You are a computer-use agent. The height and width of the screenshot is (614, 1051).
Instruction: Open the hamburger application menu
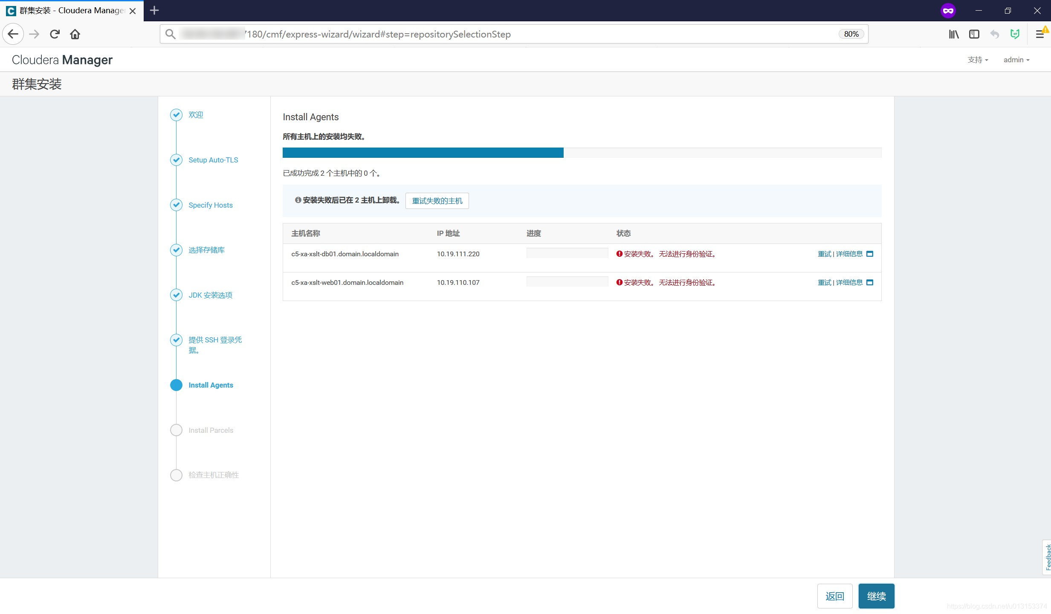click(x=1039, y=34)
